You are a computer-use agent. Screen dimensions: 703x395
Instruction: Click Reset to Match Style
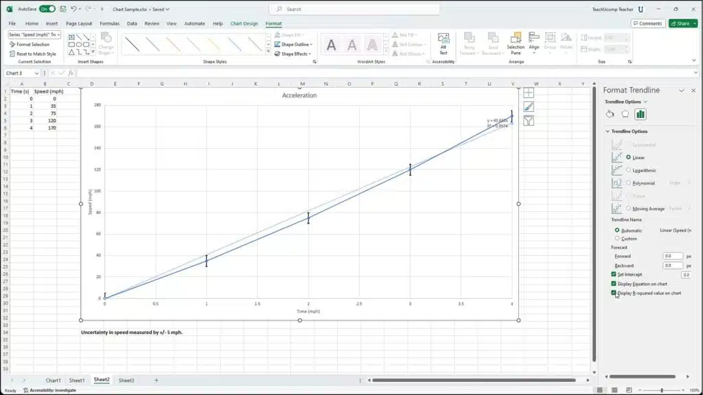33,53
